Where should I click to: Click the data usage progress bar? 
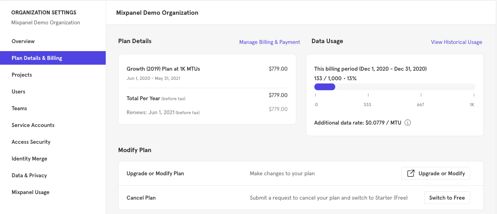(x=394, y=87)
